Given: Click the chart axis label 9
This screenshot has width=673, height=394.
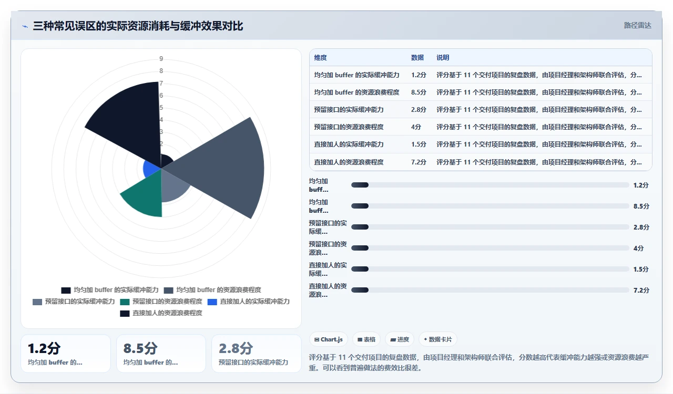Looking at the screenshot, I should [x=161, y=59].
